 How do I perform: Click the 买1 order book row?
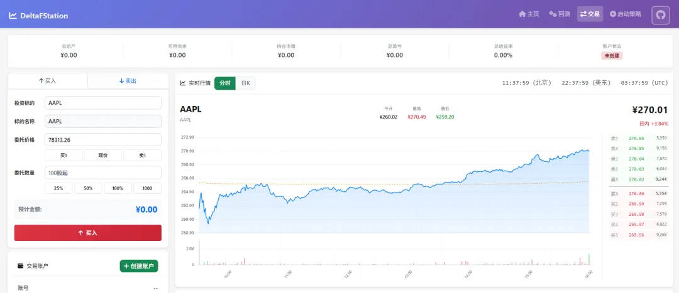click(639, 194)
